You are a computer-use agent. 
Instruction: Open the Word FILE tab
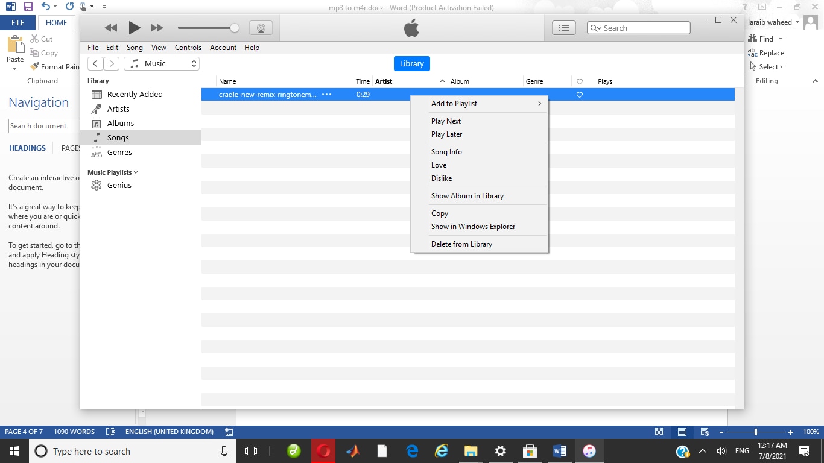coord(18,22)
